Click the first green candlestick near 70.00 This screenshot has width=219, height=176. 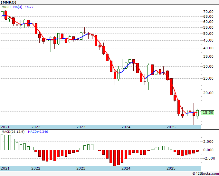pos(2,14)
